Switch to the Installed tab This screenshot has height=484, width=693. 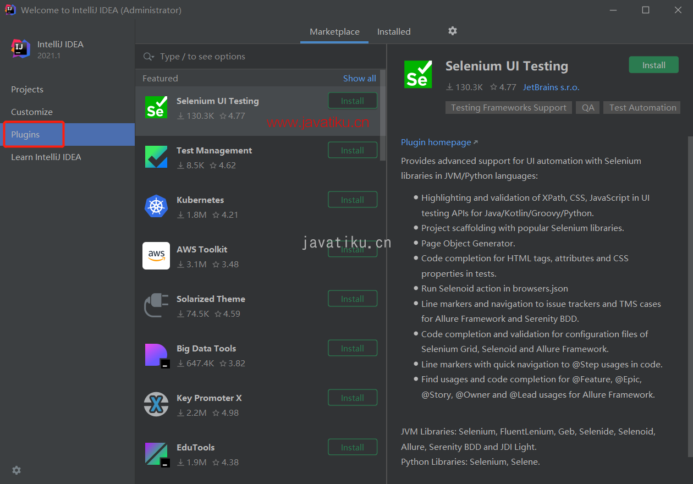coord(394,32)
